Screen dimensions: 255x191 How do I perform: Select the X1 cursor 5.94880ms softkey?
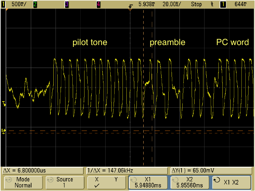click(148, 182)
